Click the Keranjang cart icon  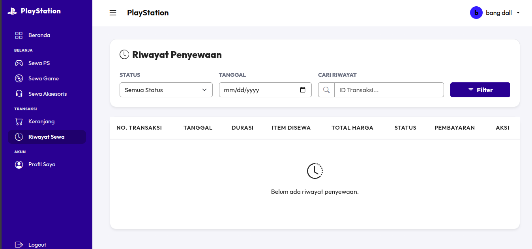[19, 121]
